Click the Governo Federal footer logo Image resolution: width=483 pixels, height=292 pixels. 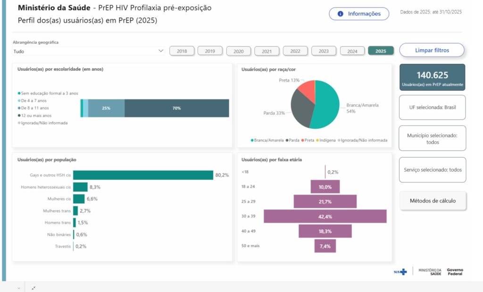tap(455, 272)
